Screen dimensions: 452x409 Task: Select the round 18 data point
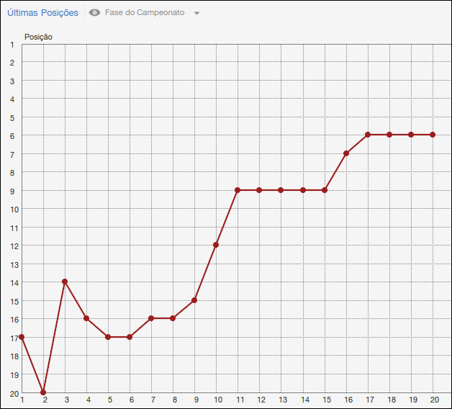coord(389,135)
